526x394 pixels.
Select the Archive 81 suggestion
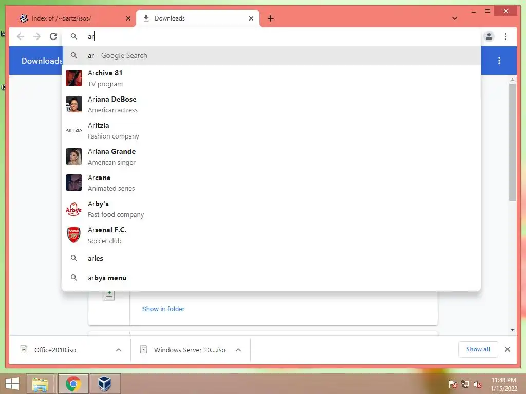tap(271, 78)
